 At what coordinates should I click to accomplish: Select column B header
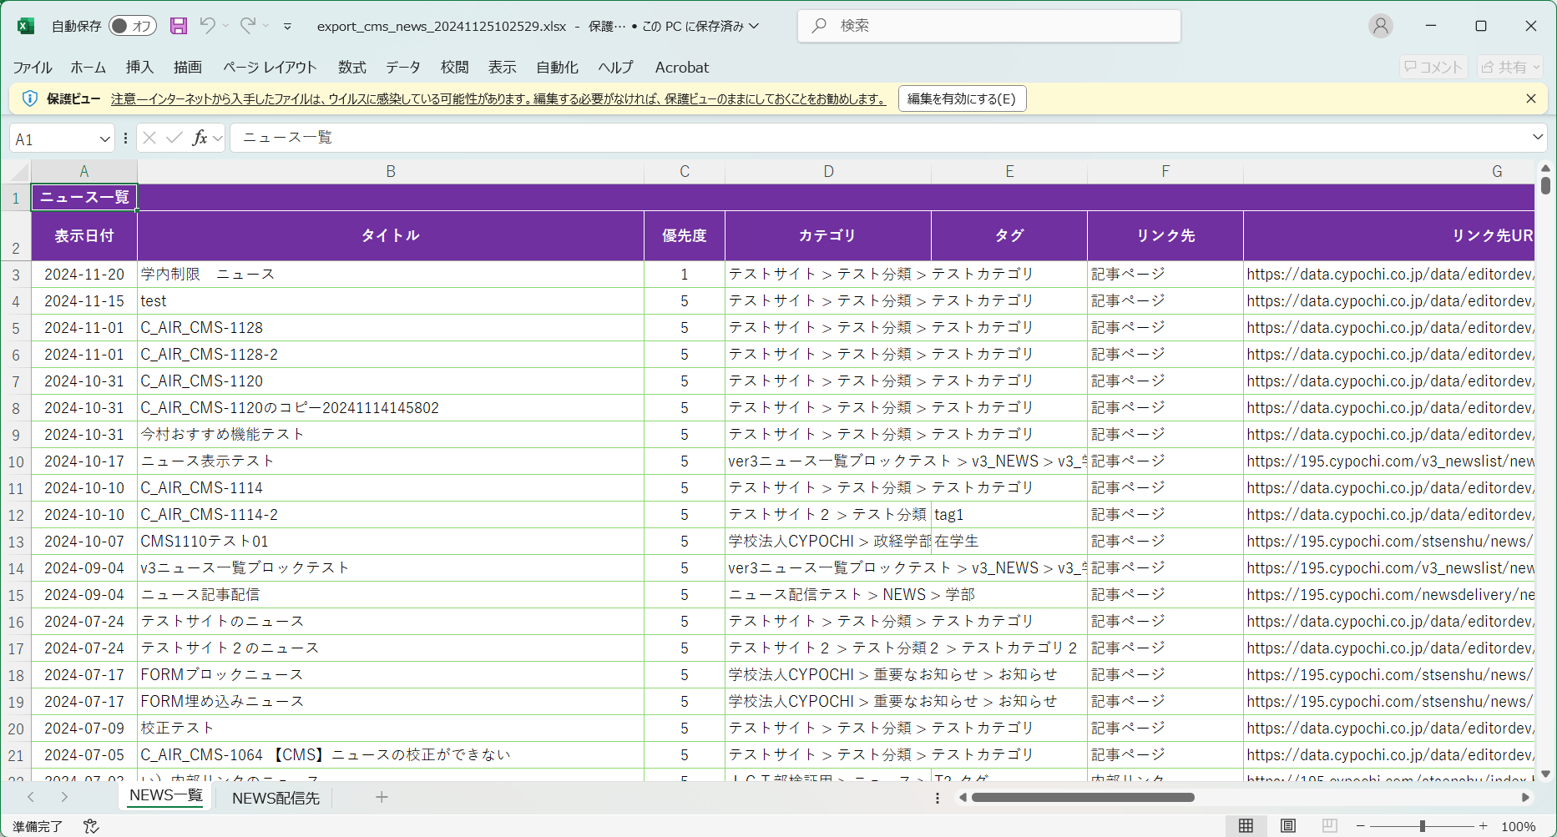[391, 171]
